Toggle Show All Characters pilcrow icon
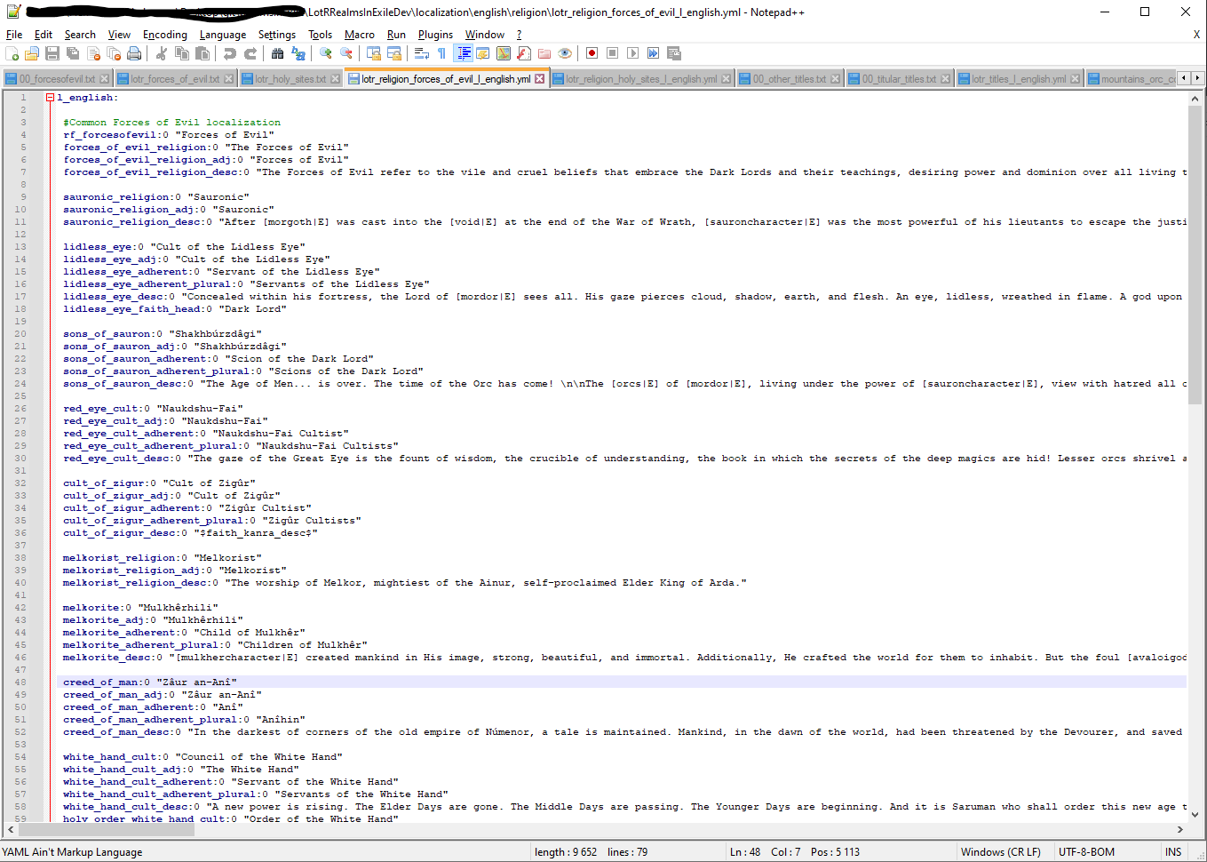Image resolution: width=1207 pixels, height=862 pixels. pos(442,54)
